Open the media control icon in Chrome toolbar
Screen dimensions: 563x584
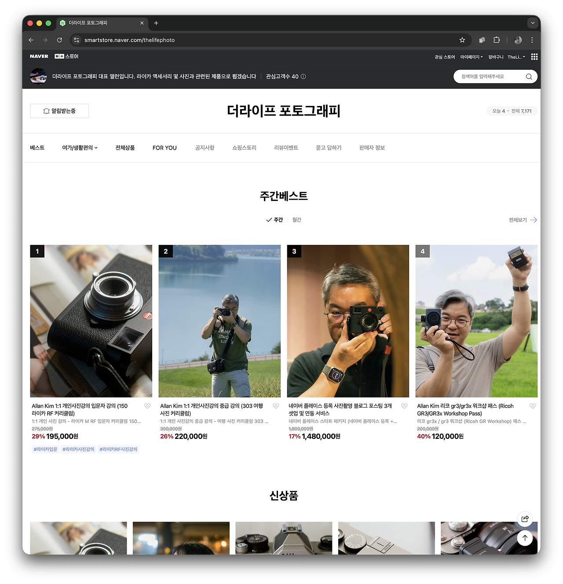(x=482, y=40)
